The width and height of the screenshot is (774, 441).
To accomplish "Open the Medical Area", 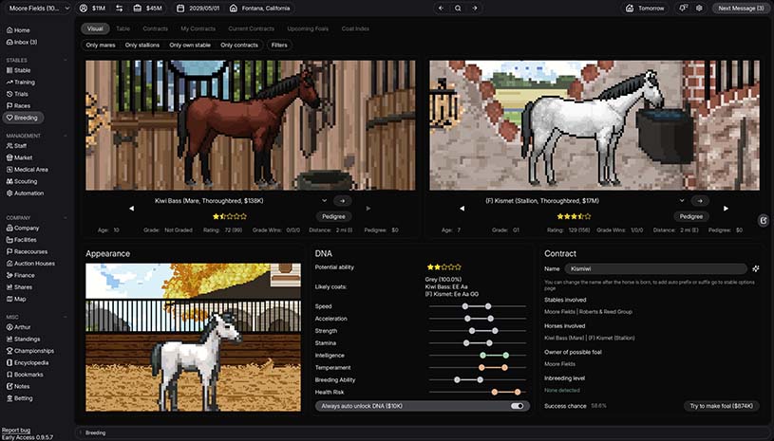I will tap(28, 170).
